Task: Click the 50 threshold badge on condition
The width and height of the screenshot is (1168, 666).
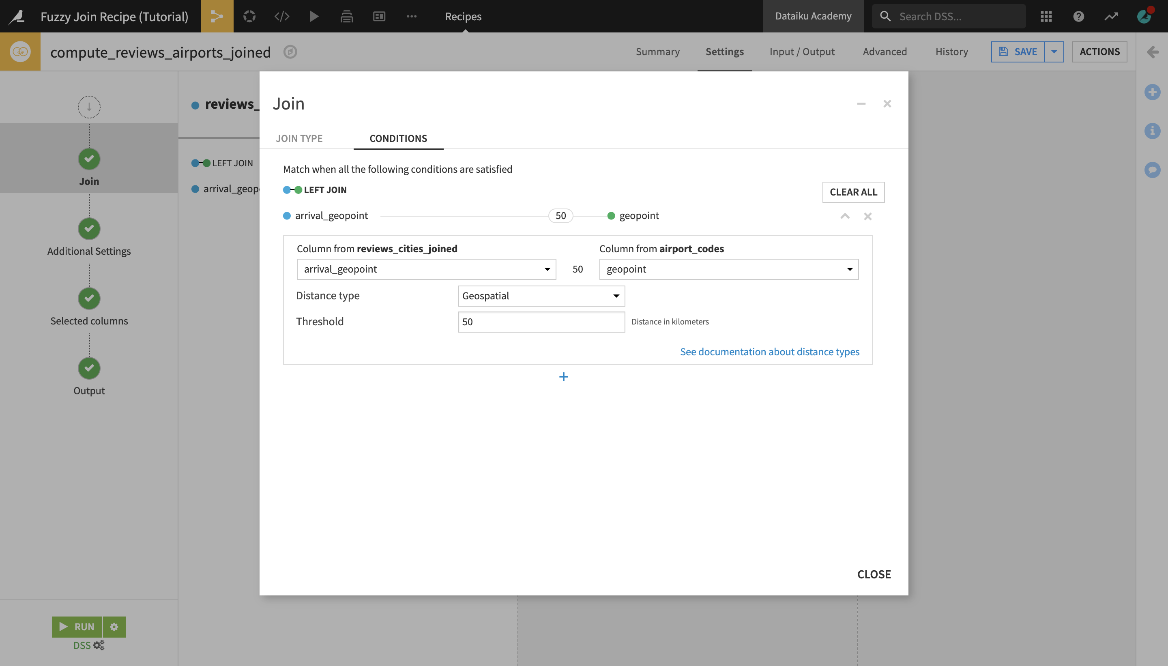Action: [x=560, y=216]
